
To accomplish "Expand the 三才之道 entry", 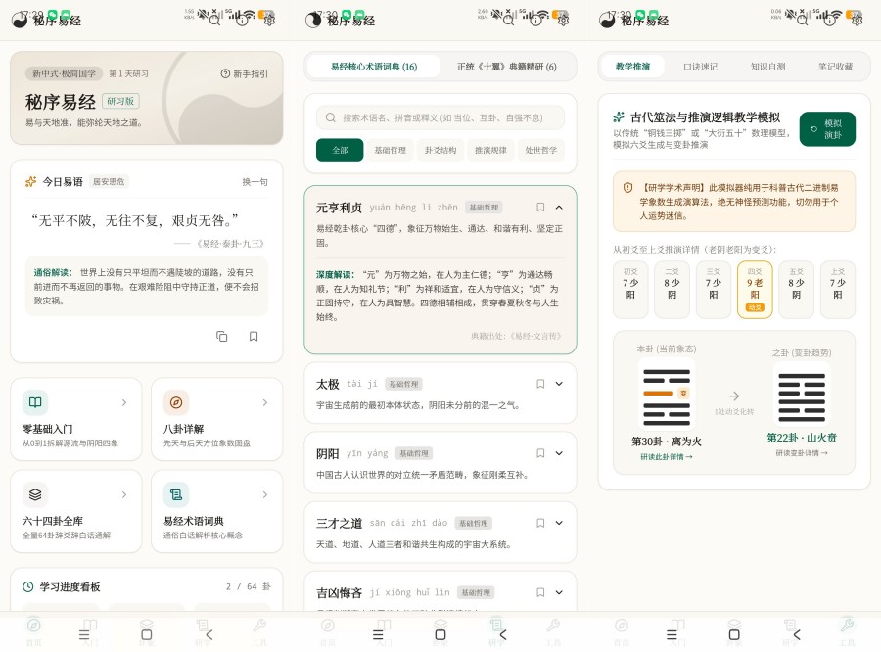I will point(559,524).
